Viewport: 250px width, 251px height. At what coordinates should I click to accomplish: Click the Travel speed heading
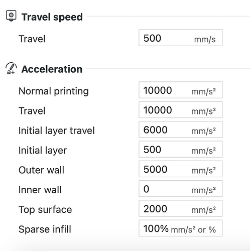coord(52,17)
